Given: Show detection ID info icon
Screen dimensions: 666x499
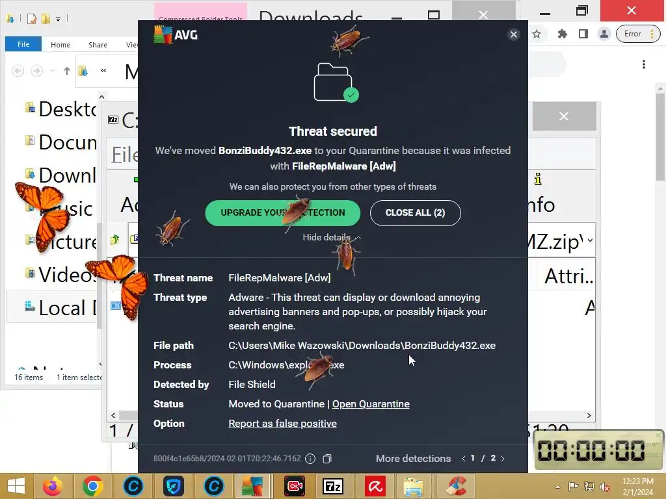Looking at the screenshot, I should point(310,459).
